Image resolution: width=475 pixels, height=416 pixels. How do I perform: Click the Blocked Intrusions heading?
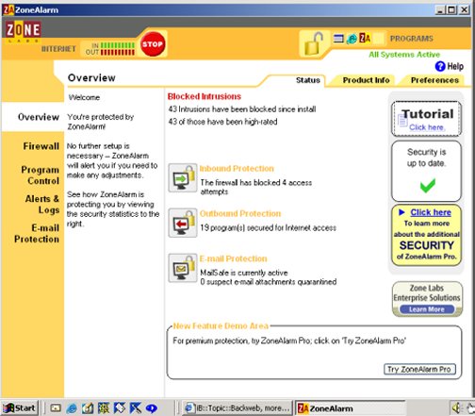(x=205, y=96)
